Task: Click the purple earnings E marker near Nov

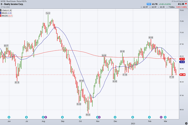Action: (99, 117)
